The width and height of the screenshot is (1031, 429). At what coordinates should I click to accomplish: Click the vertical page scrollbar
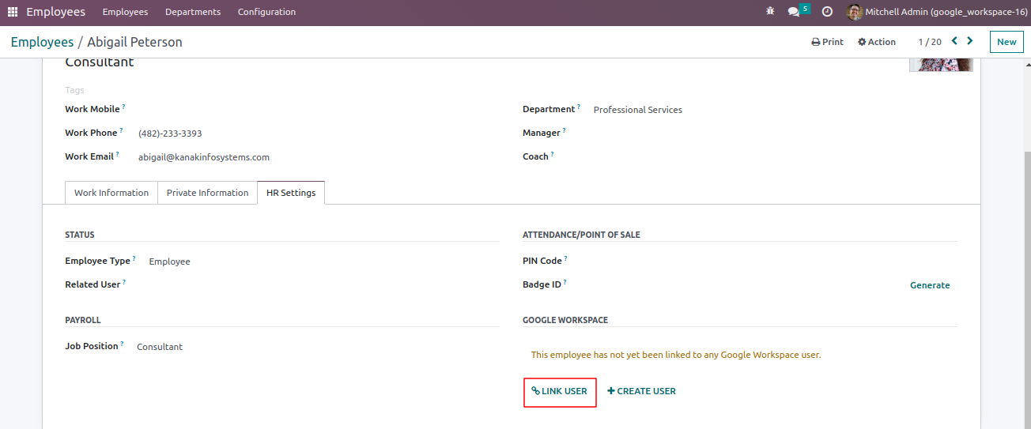tap(1026, 288)
